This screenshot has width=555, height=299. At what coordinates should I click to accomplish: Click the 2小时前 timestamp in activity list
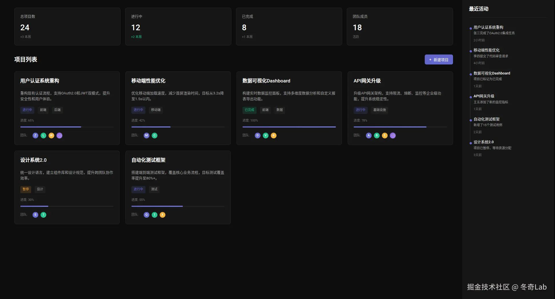click(x=479, y=40)
